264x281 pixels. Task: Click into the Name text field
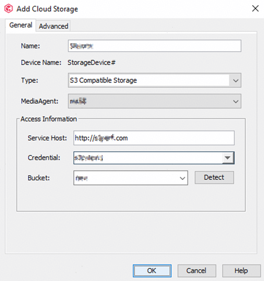[154, 46]
